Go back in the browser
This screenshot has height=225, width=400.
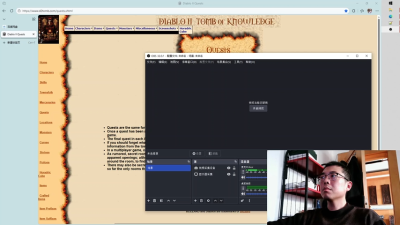[x=4, y=10]
